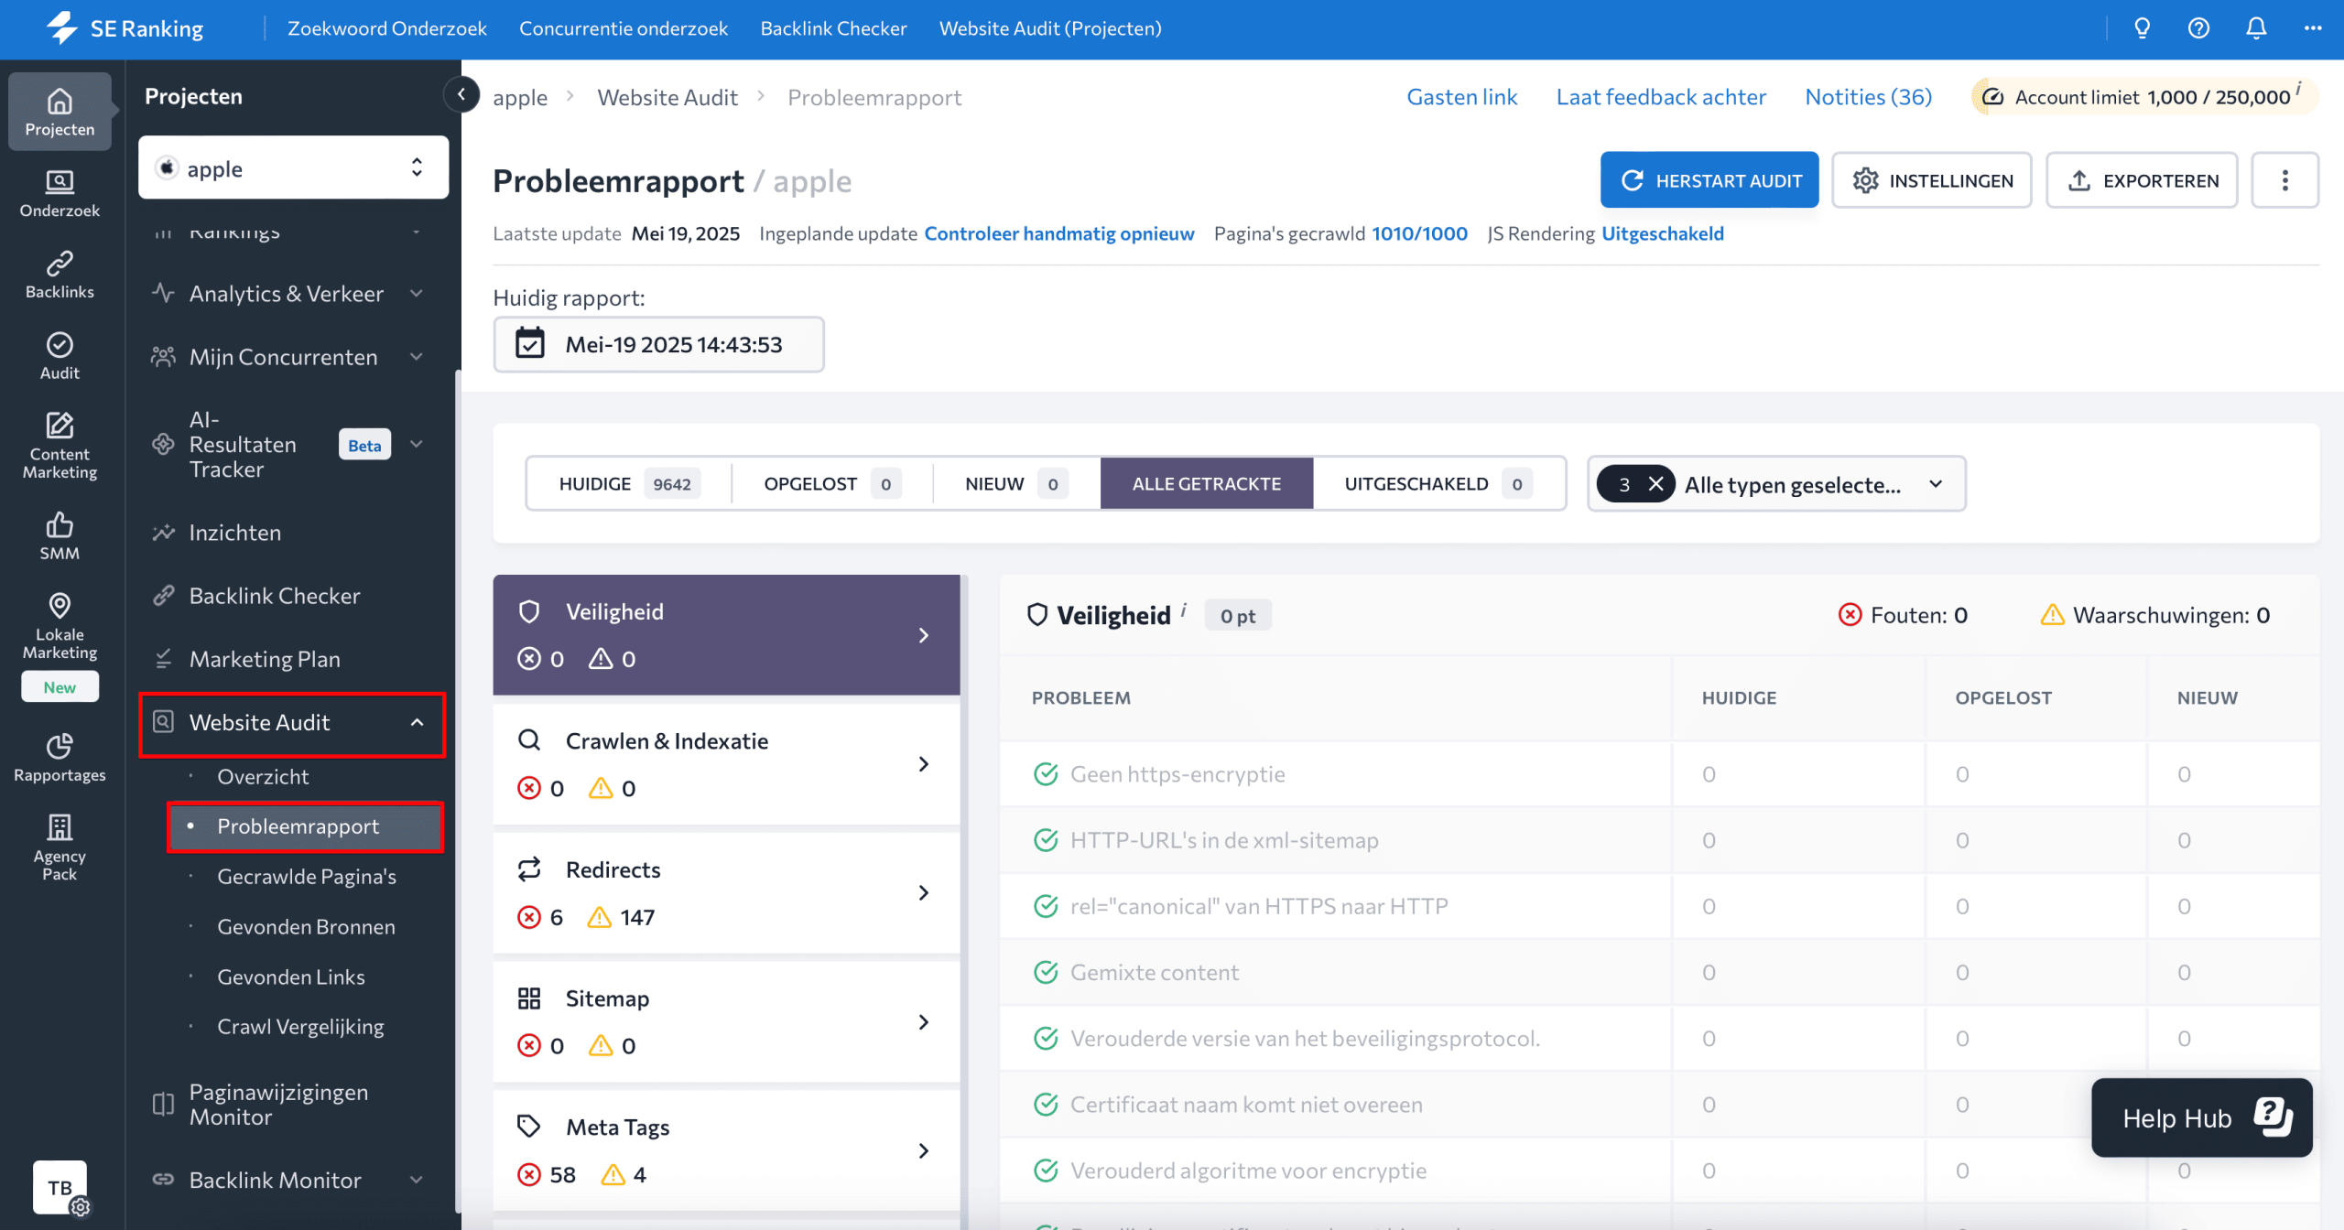Click calendar icon in report date field

tap(529, 344)
